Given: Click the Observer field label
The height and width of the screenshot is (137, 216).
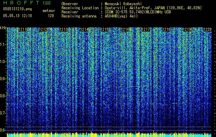Looking at the screenshot, I should [x=70, y=4].
